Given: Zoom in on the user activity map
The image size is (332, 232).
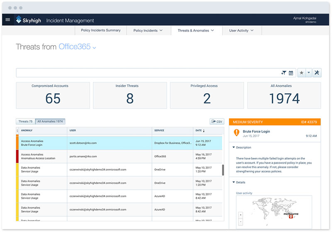Looking at the screenshot, I should tap(241, 215).
